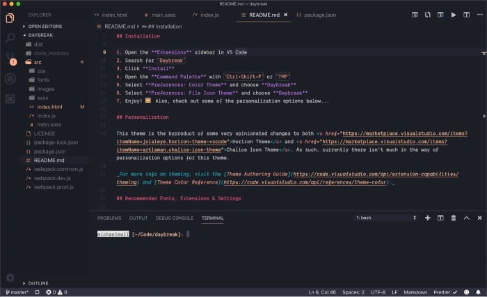Viewport: 487px width, 297px height.
Task: Switch to the index.js tab
Action: 206,15
